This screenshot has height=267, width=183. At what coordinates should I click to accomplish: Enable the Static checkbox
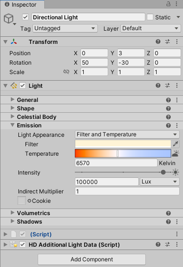click(150, 17)
